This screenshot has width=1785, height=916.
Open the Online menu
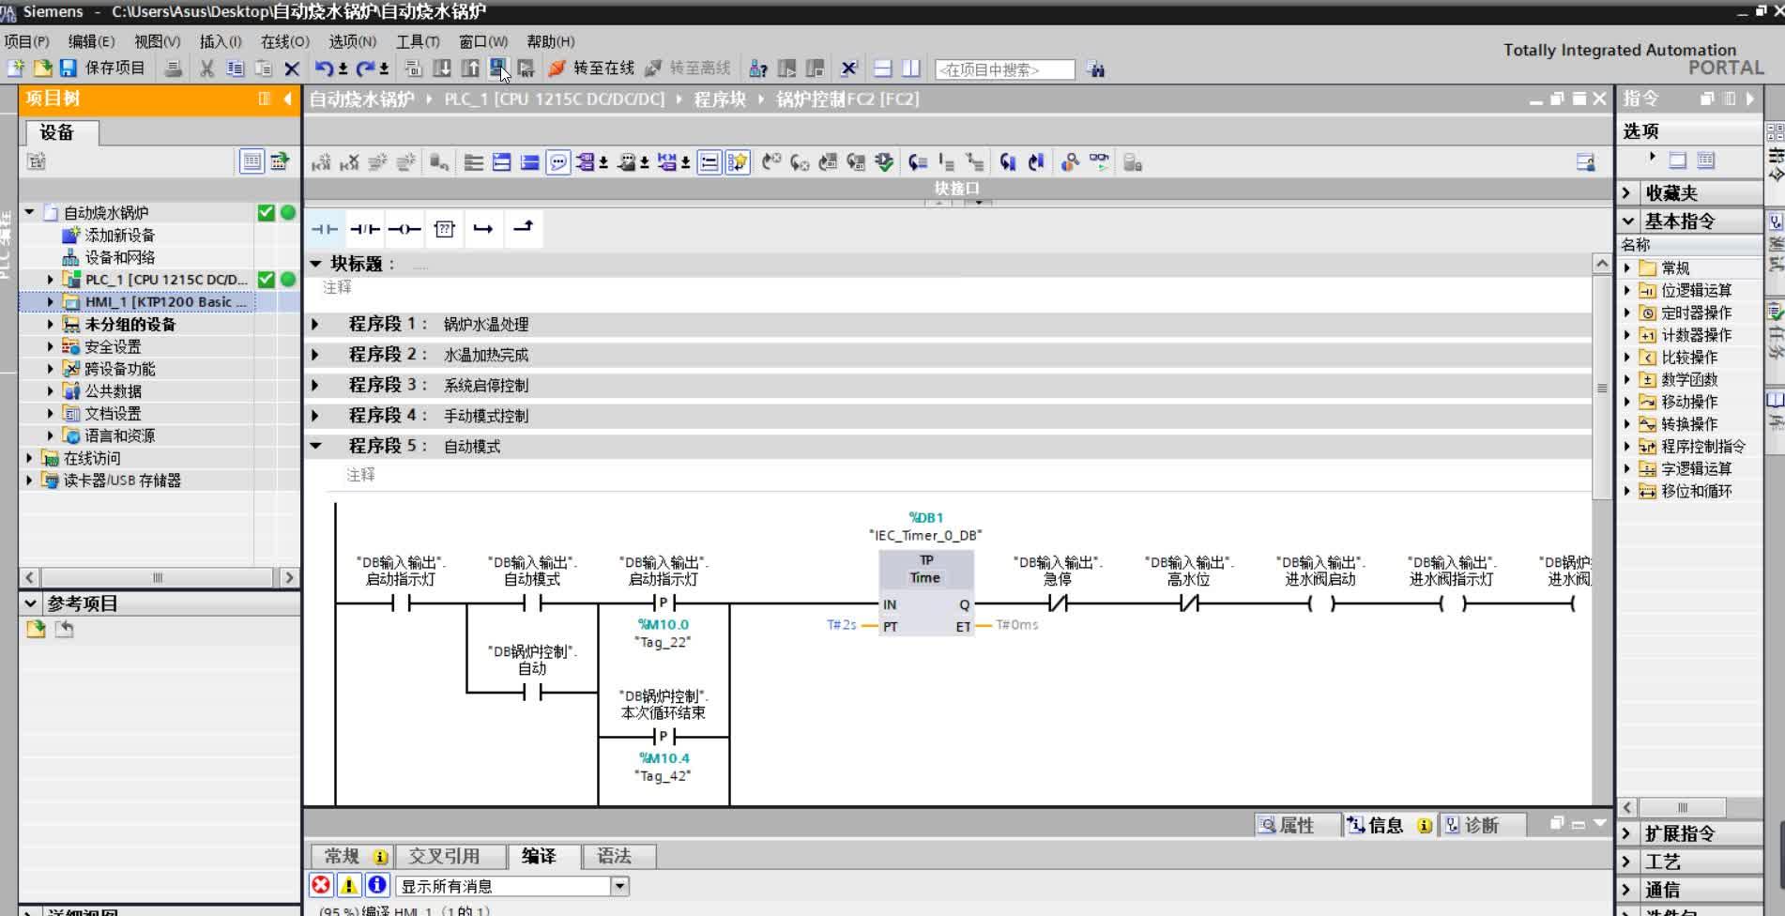284,41
